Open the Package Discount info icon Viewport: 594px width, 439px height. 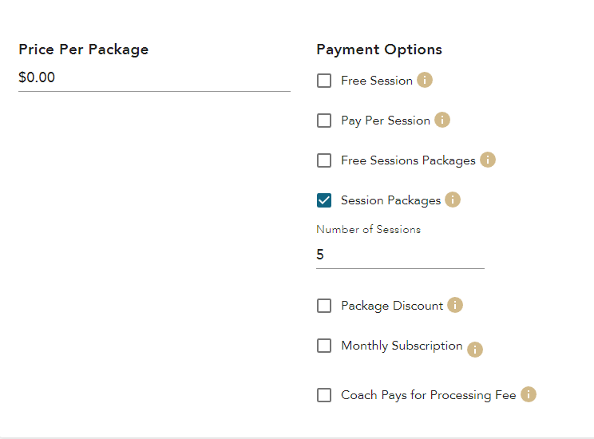(x=455, y=305)
